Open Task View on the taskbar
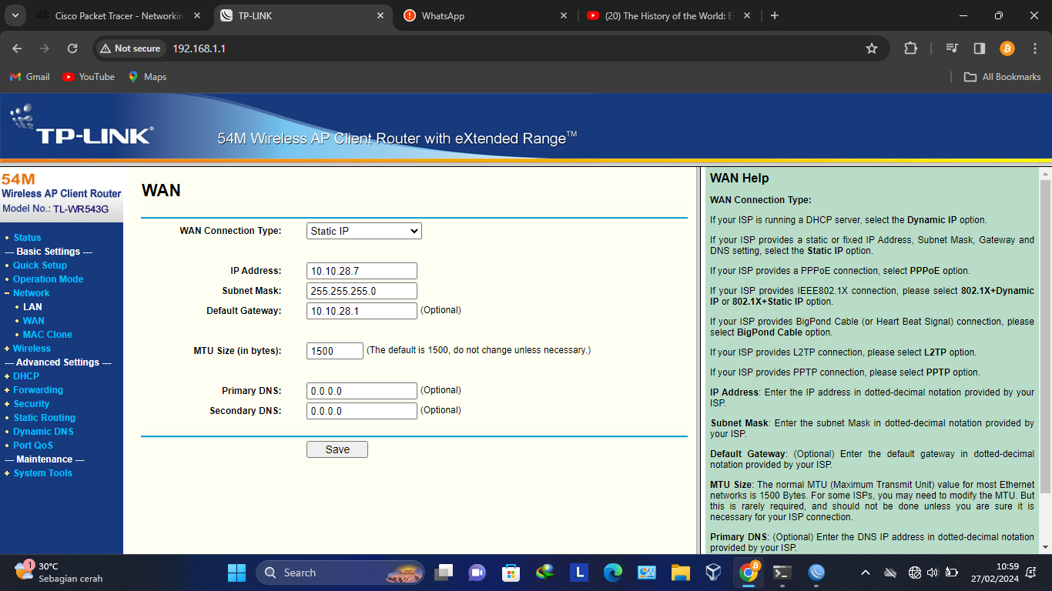 pos(444,573)
